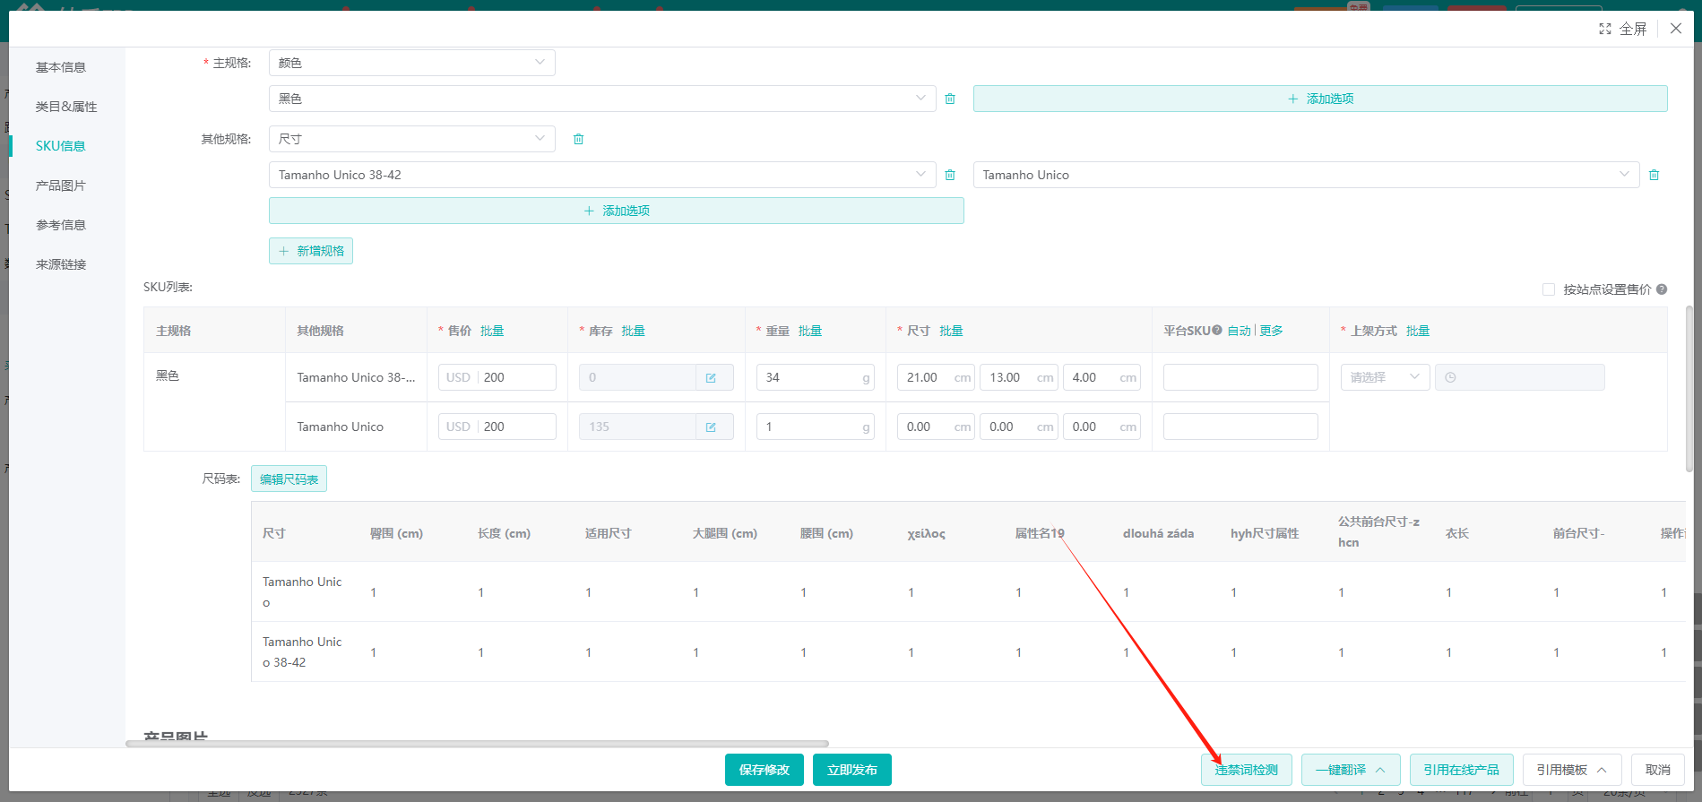Remove the Tamanho Unico 38-42 option
The image size is (1702, 802).
tap(950, 175)
